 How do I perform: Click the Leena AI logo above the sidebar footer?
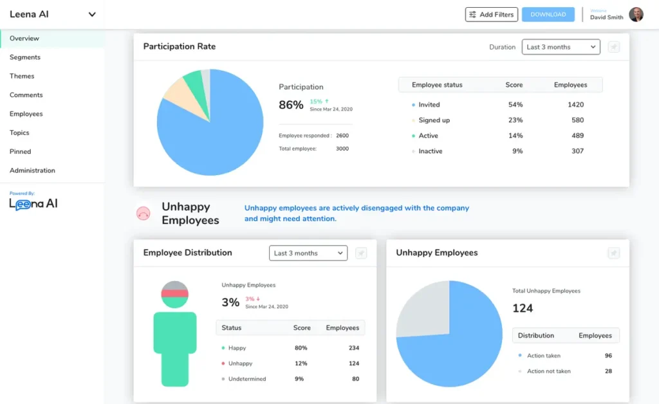pos(32,203)
